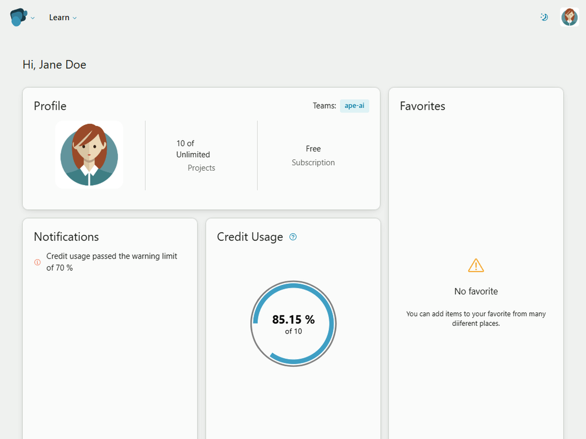This screenshot has width=586, height=439.
Task: Click the Profile card heading
Action: (50, 106)
